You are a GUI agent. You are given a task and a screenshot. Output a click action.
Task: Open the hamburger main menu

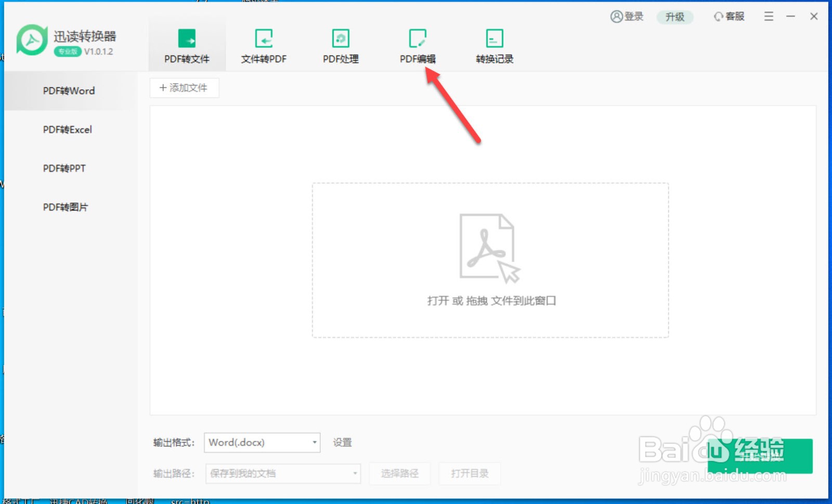769,17
